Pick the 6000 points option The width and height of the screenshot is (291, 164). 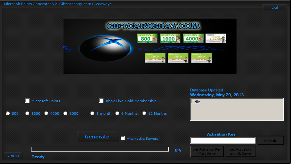pos(65,113)
